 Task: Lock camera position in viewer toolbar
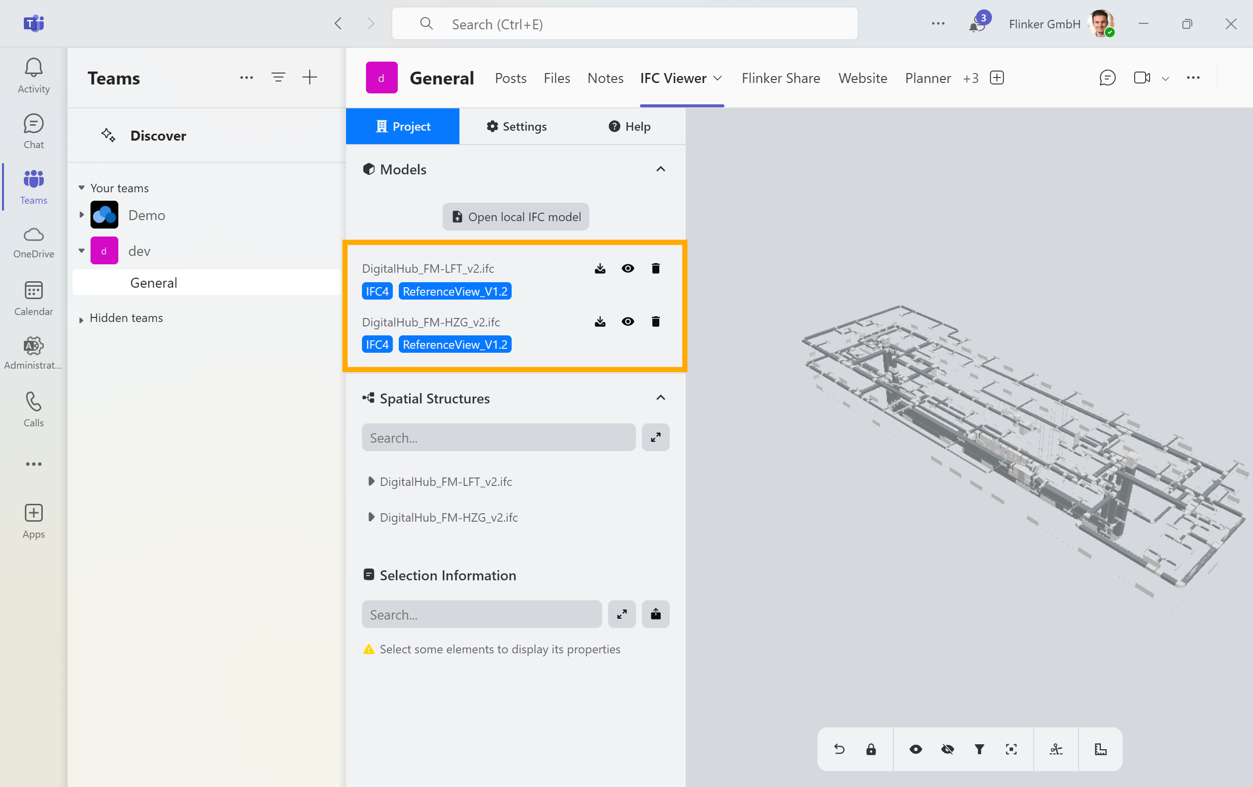[x=871, y=749]
